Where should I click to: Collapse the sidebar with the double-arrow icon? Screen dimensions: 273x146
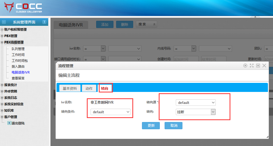click(4, 22)
